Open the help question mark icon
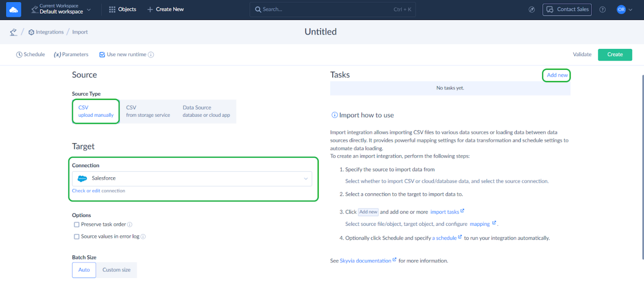 (602, 10)
